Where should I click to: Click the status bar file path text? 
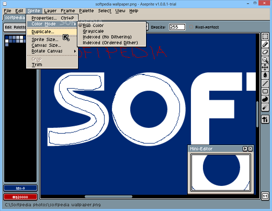pos(53,205)
